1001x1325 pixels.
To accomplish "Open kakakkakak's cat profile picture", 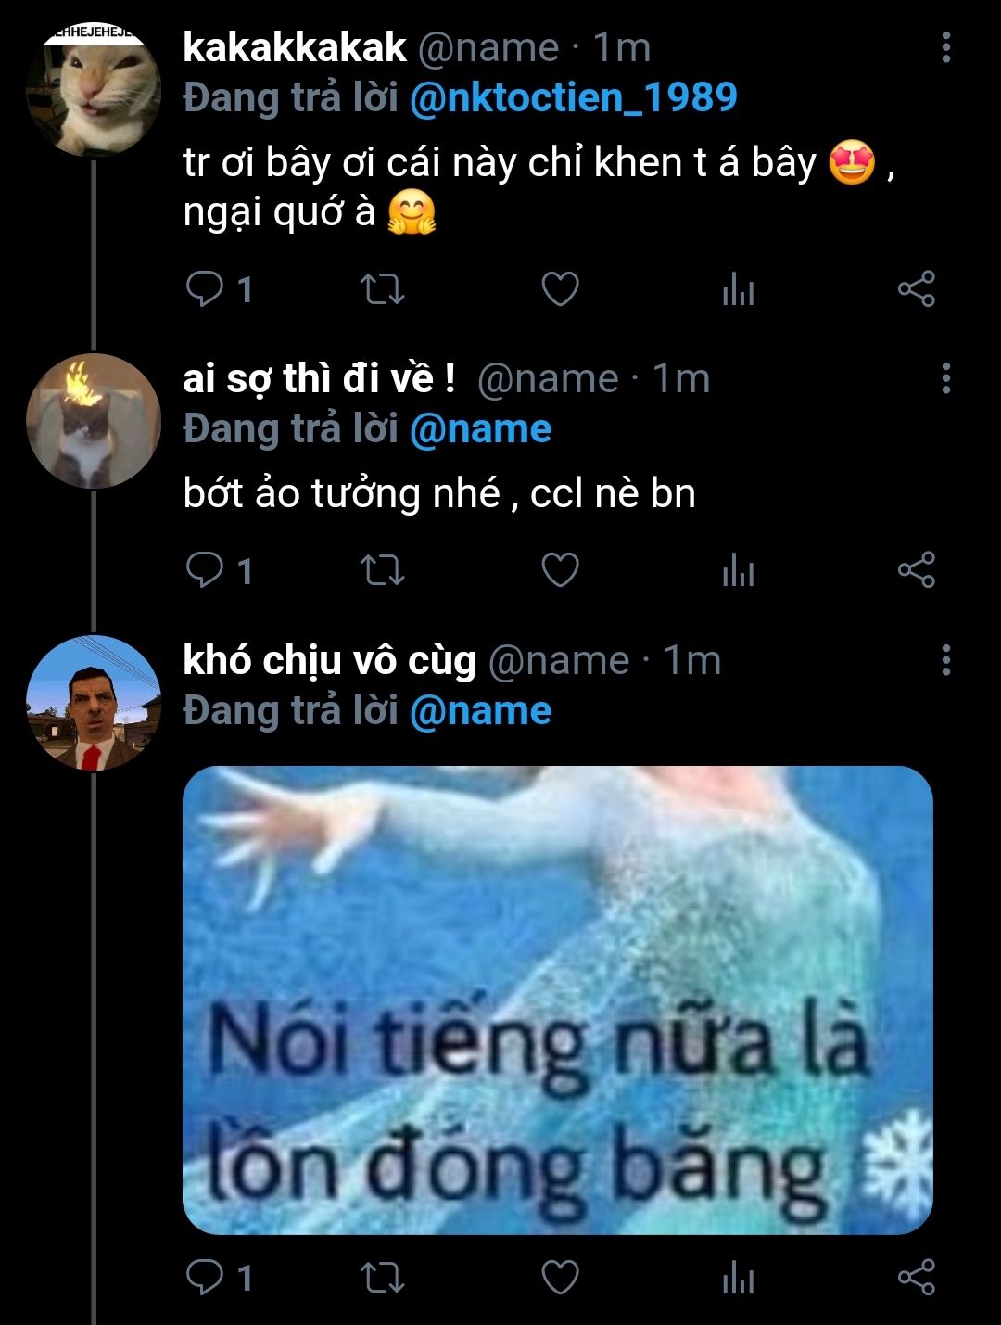I will (93, 89).
